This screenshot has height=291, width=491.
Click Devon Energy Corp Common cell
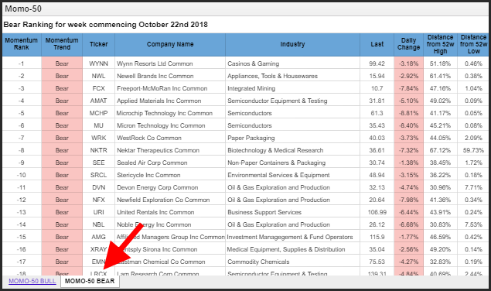170,187
